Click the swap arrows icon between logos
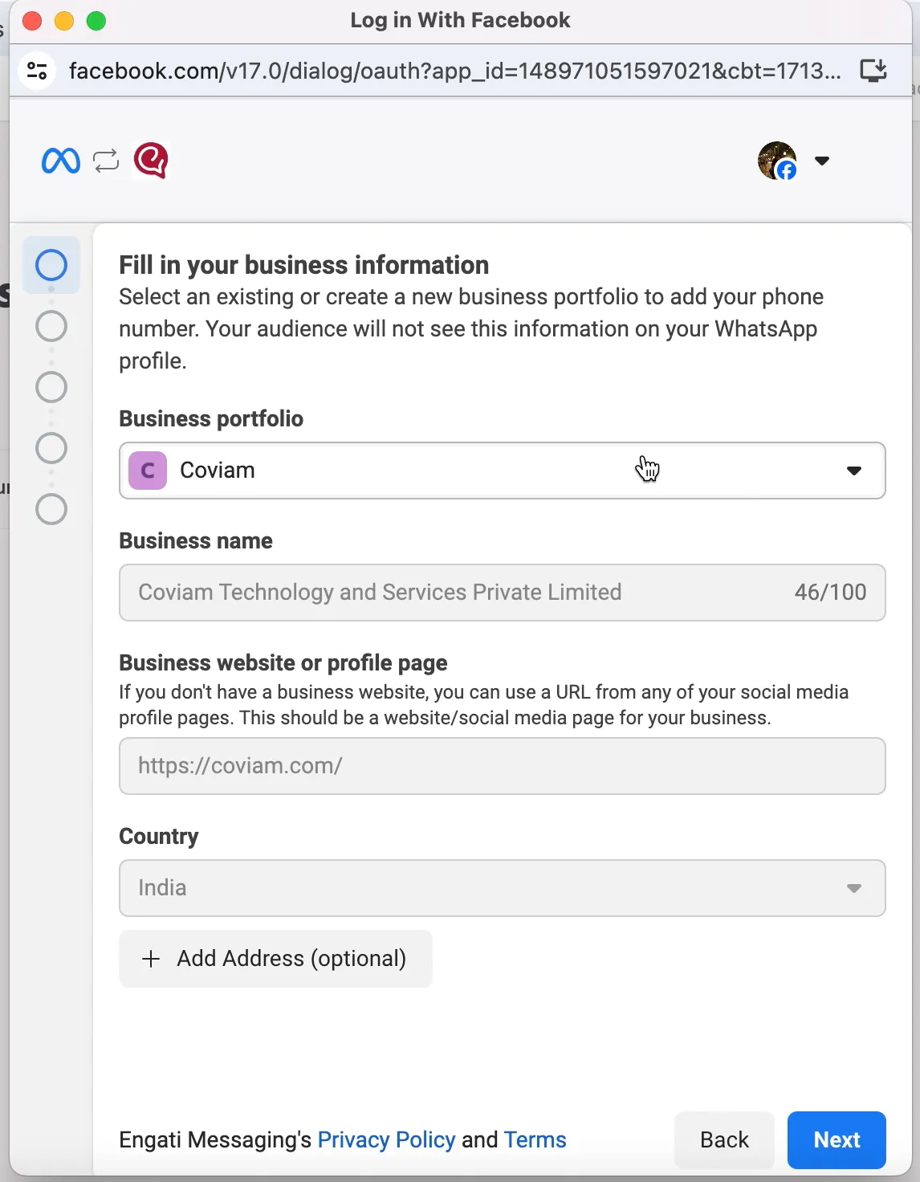The image size is (920, 1182). coord(106,161)
